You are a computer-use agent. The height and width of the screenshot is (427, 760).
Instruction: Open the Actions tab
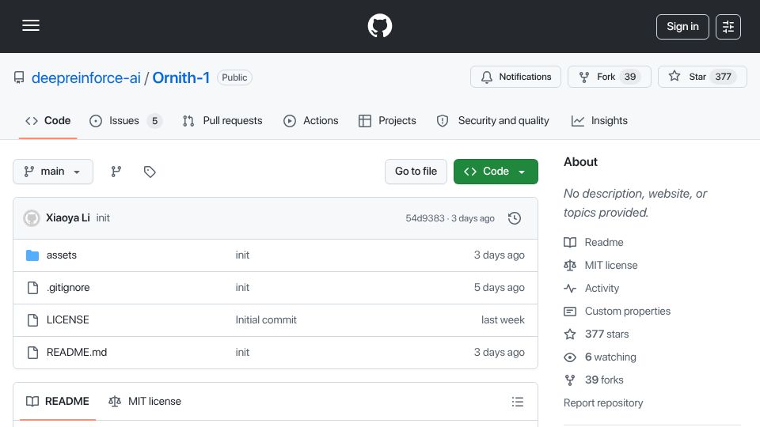[x=310, y=120]
